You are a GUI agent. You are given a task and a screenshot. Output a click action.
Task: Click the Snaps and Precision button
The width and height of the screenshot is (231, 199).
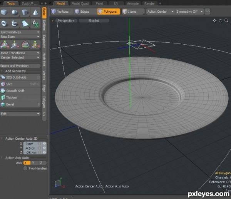point(20,66)
